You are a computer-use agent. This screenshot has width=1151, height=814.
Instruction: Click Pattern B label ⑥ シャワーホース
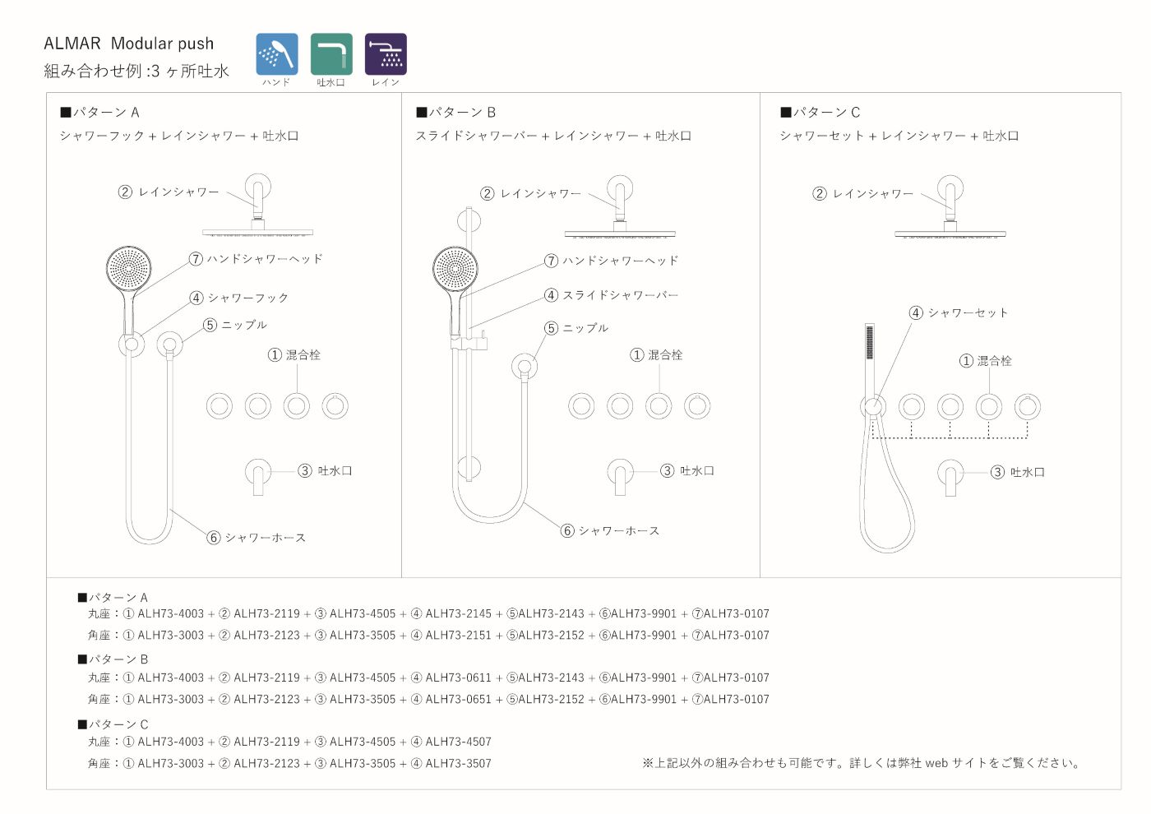[611, 531]
